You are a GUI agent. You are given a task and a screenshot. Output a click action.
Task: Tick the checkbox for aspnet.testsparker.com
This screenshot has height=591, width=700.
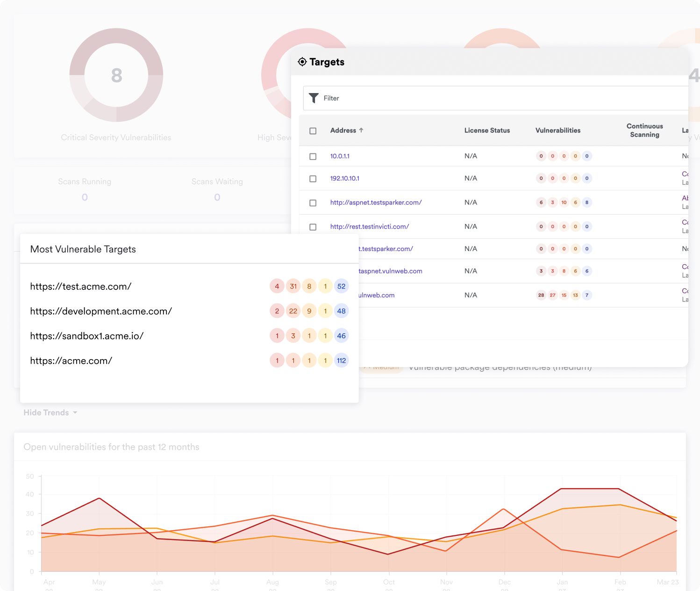[313, 203]
